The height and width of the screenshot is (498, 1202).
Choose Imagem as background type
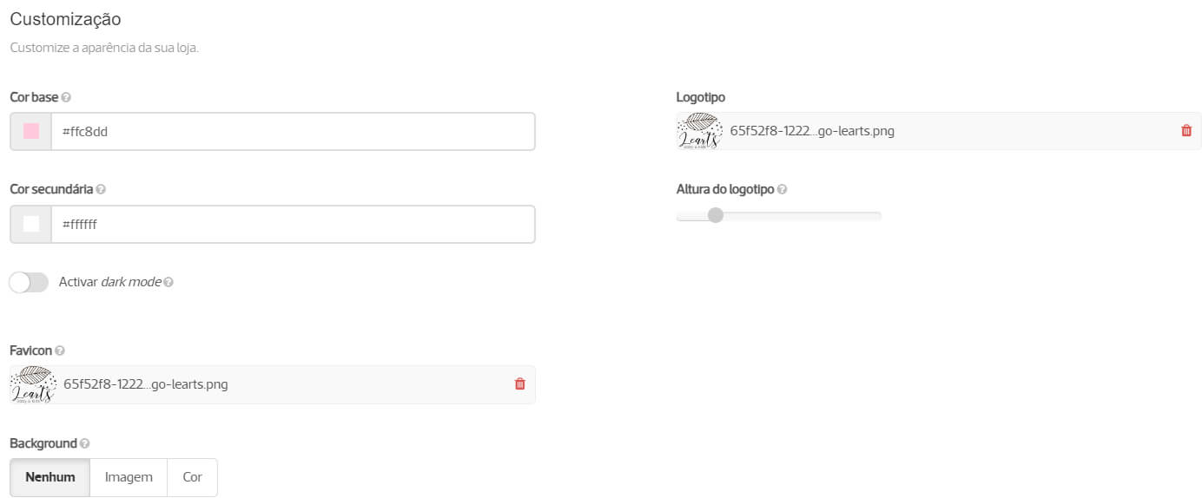tap(129, 477)
